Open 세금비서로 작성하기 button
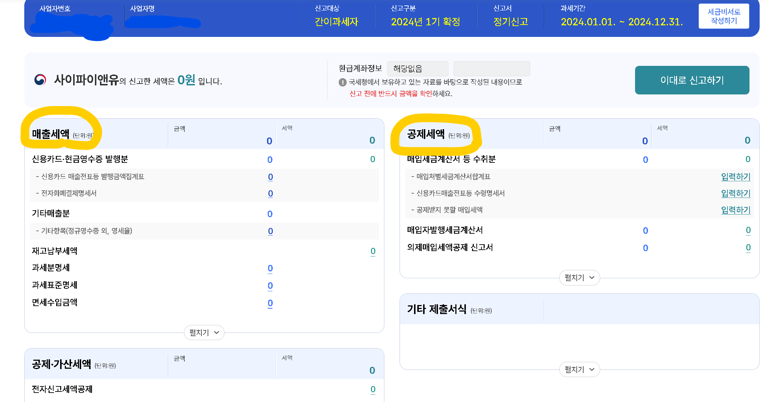764x402 pixels. [723, 16]
